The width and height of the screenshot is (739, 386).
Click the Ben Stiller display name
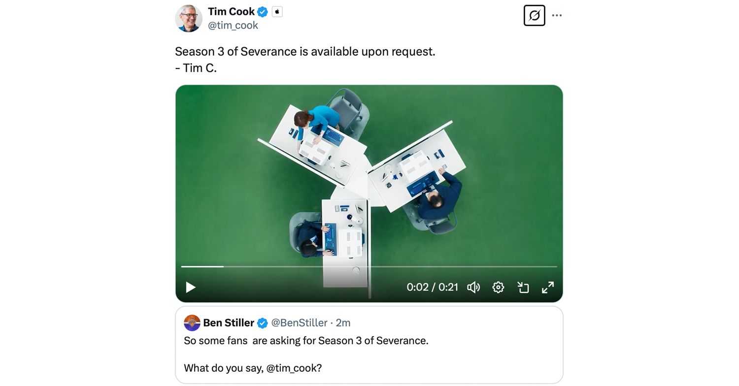tap(229, 323)
